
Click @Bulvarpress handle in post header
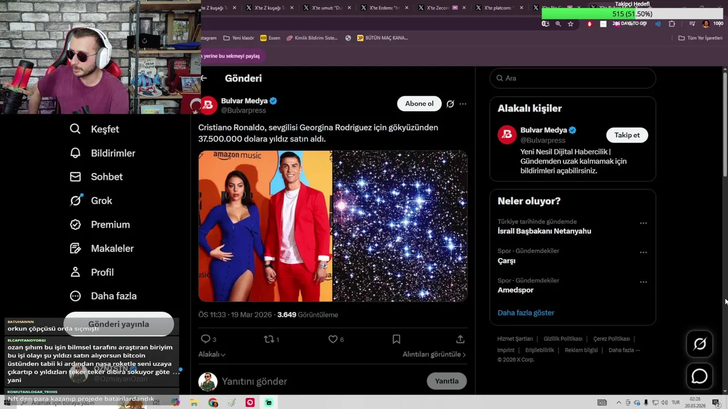243,110
